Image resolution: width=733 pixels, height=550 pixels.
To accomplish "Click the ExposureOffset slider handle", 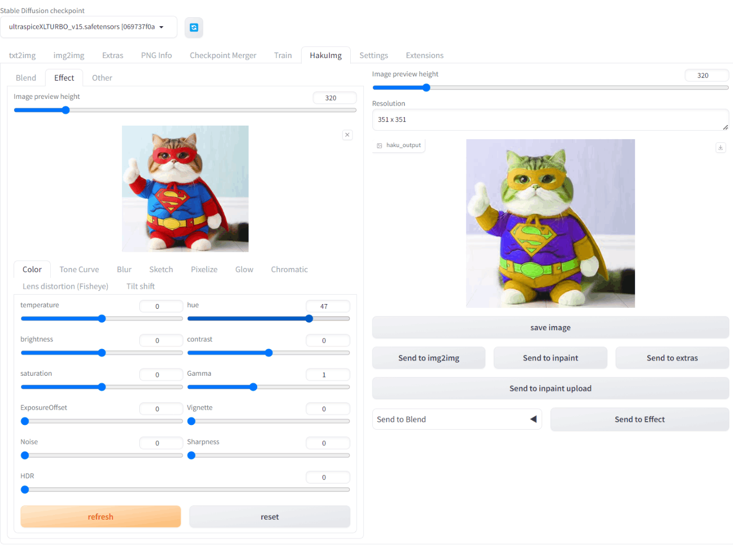I will tap(25, 421).
